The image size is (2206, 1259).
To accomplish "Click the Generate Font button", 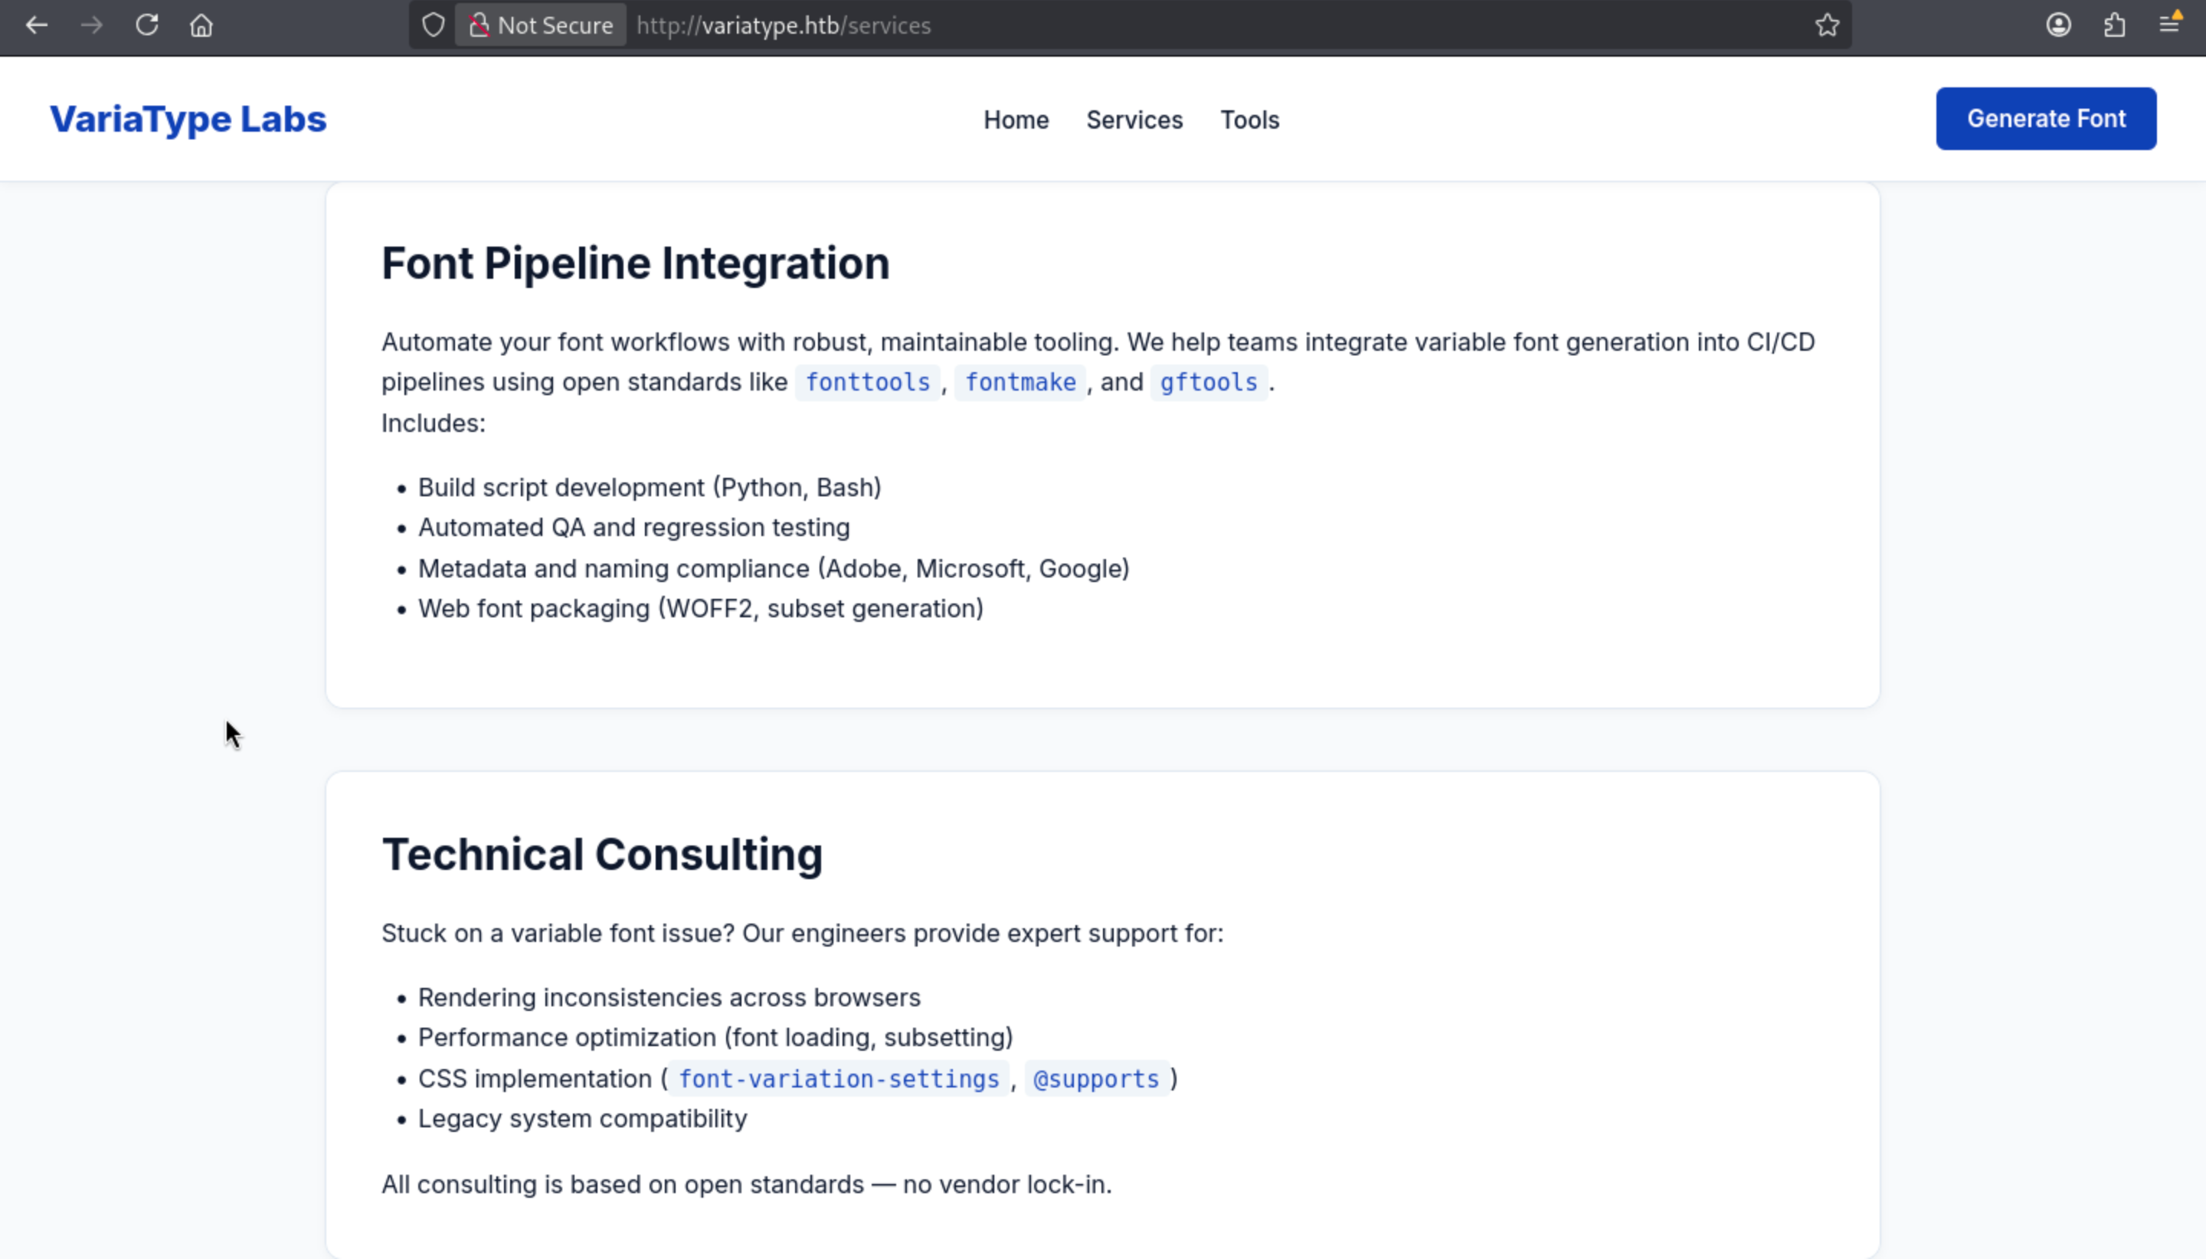I will click(x=2045, y=119).
